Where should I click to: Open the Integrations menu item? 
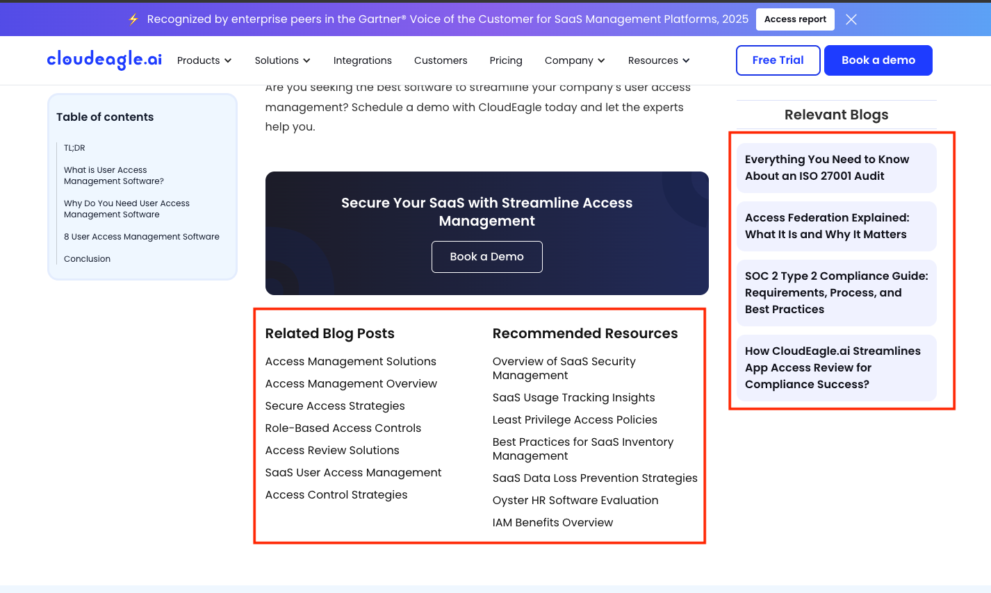coord(362,60)
